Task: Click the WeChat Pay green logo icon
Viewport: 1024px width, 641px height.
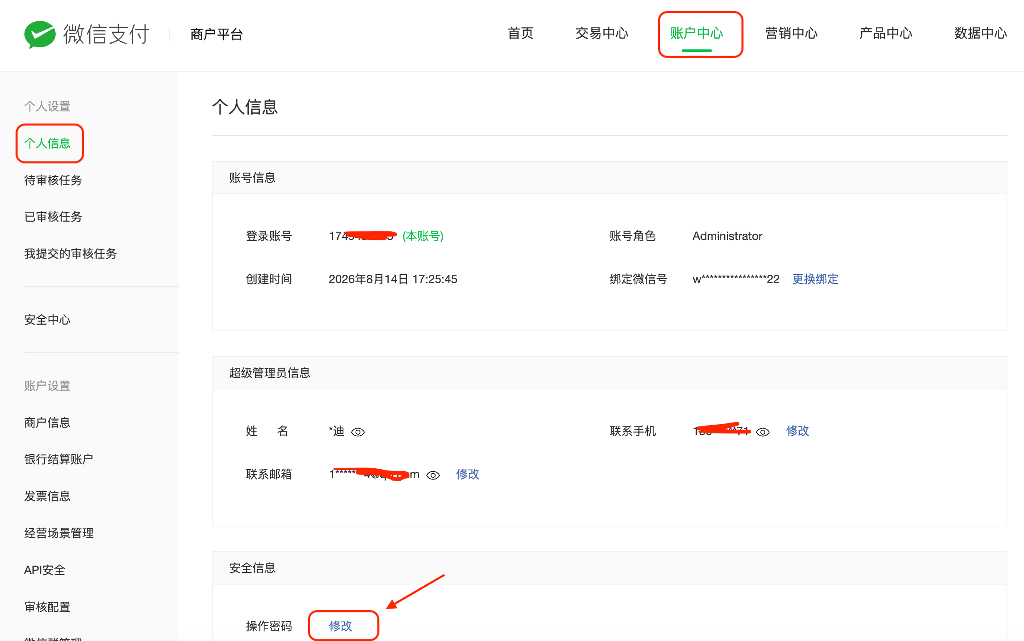Action: click(40, 34)
